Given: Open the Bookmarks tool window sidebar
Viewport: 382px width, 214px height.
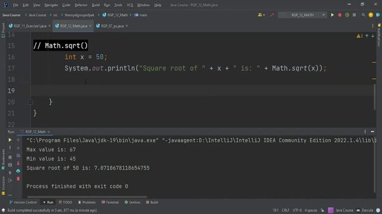Looking at the screenshot, I should tap(3, 159).
